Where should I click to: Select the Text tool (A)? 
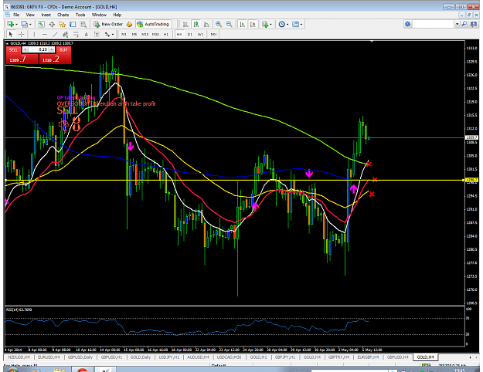(x=87, y=34)
